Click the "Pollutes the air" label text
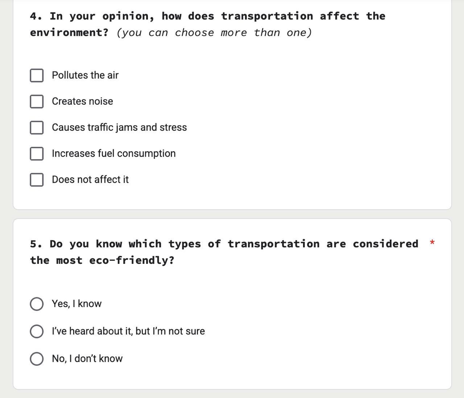Image resolution: width=464 pixels, height=398 pixels. (85, 75)
